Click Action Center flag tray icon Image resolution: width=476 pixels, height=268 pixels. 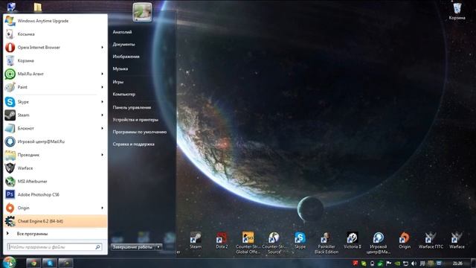[x=388, y=264]
